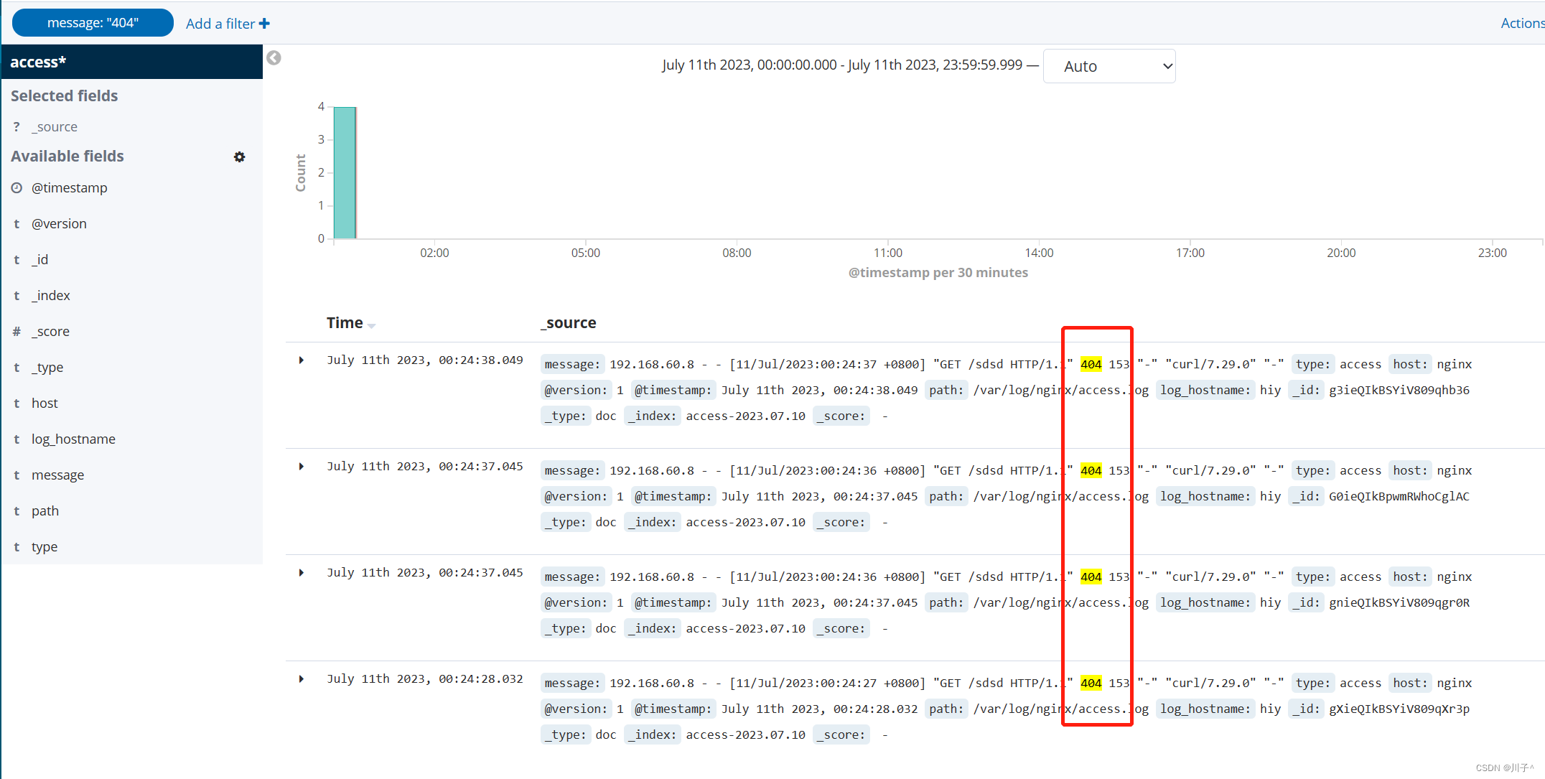Click the message: "404" filter pill
This screenshot has width=1545, height=779.
click(x=93, y=23)
